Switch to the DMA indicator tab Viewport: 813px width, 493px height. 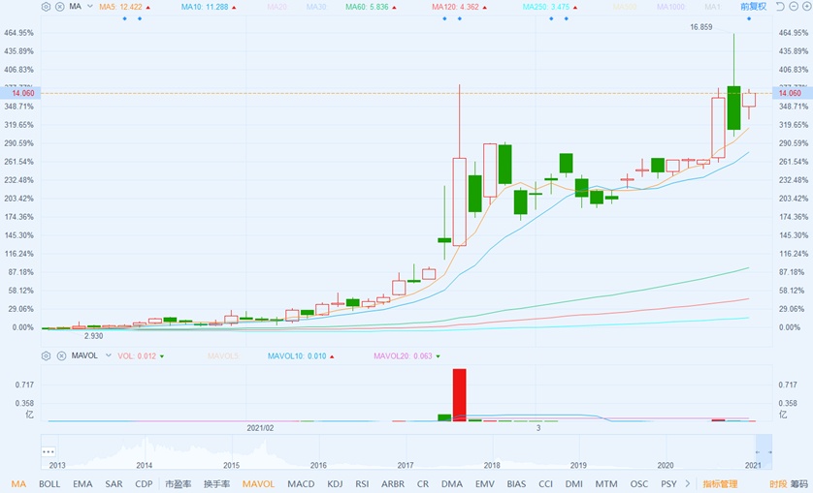point(451,483)
